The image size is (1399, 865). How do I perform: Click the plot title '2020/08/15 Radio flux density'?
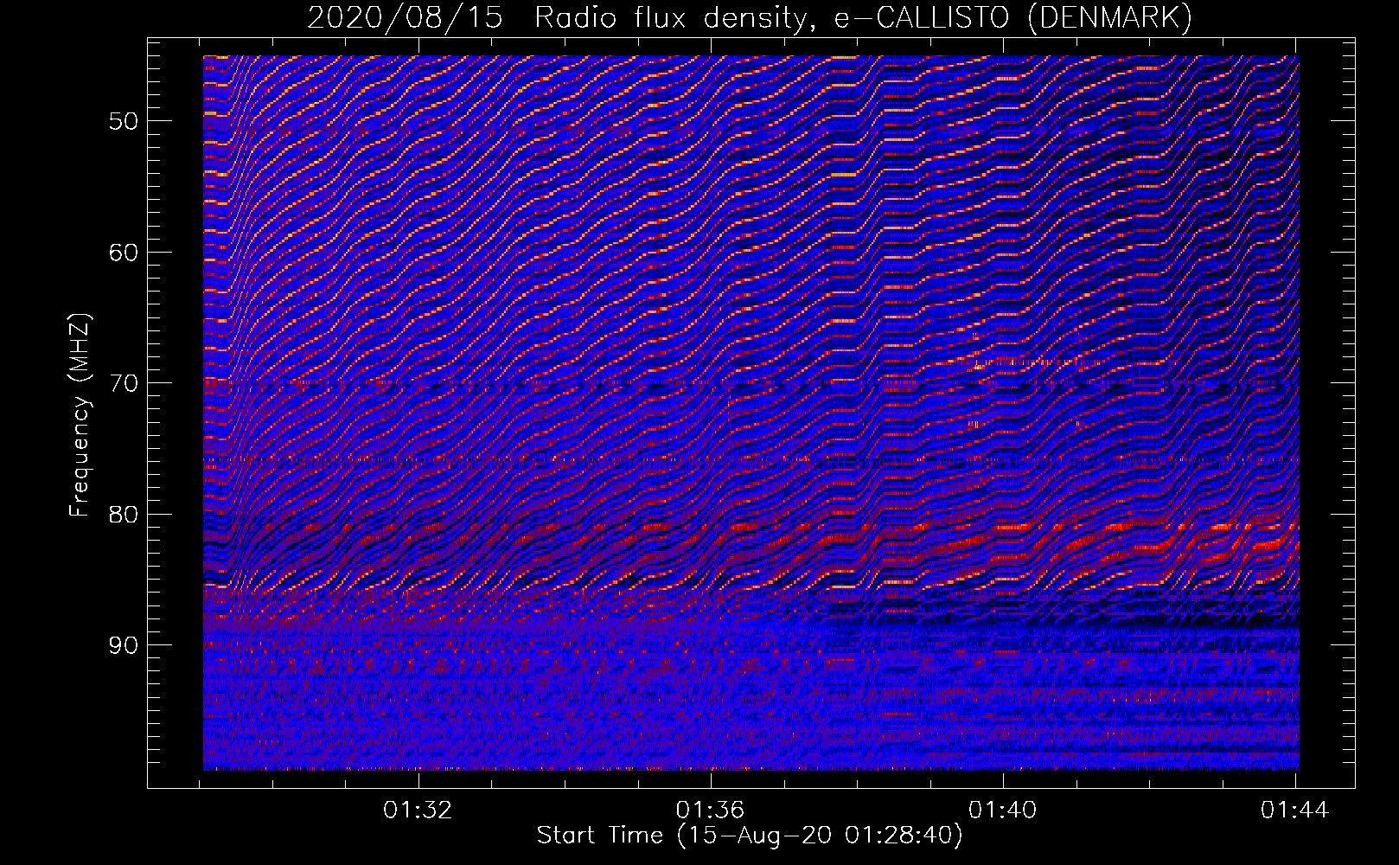click(x=750, y=18)
